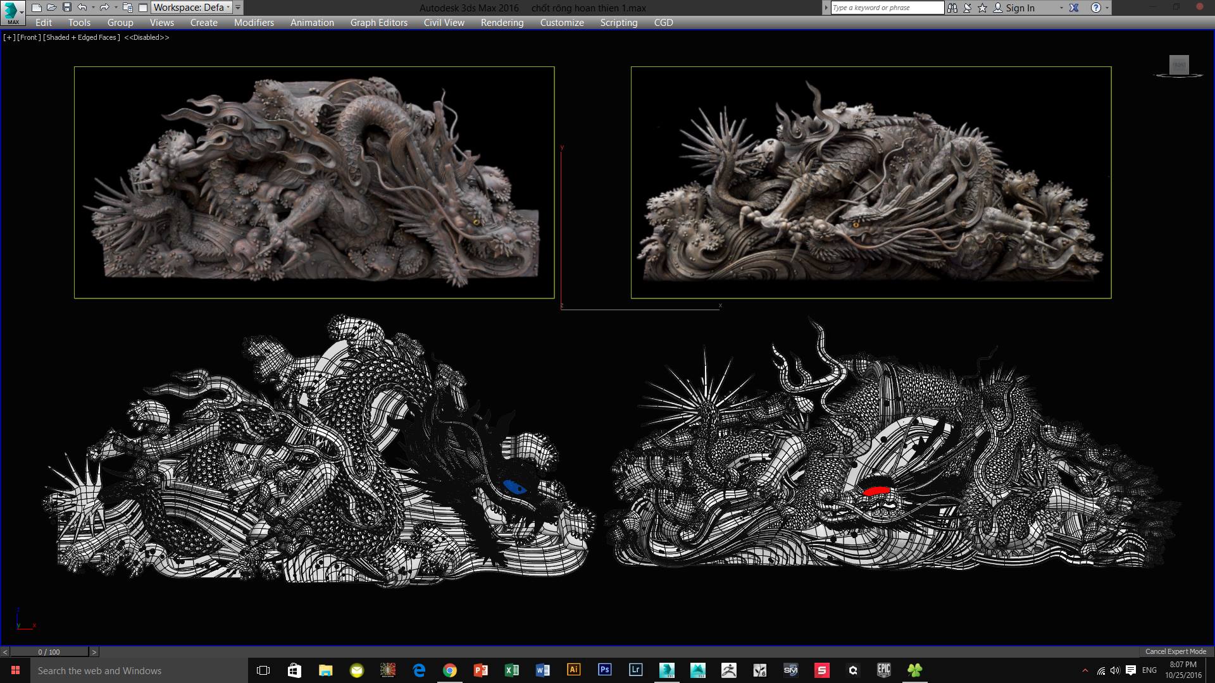Click the ViewCube Front face
The height and width of the screenshot is (683, 1215).
1179,65
